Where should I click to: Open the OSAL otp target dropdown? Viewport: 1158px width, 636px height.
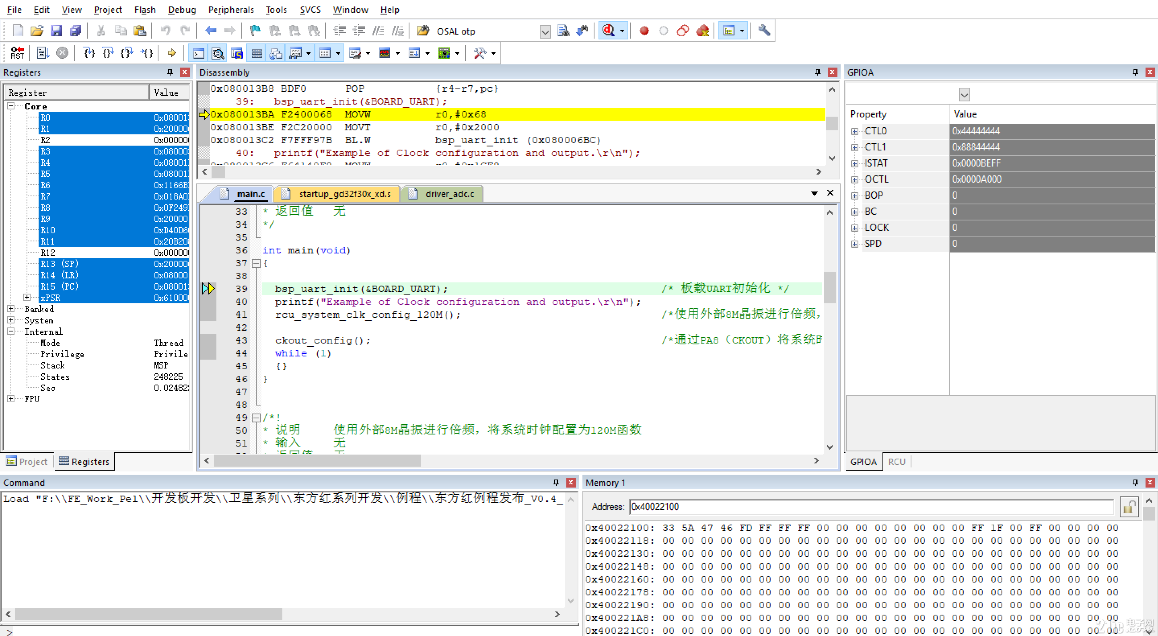(545, 31)
